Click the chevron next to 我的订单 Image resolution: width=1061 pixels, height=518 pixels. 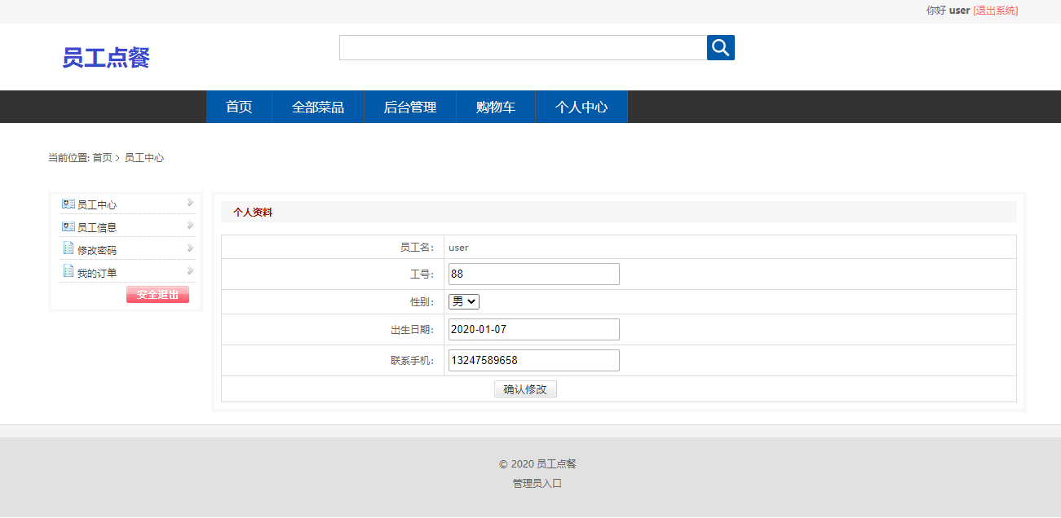189,271
